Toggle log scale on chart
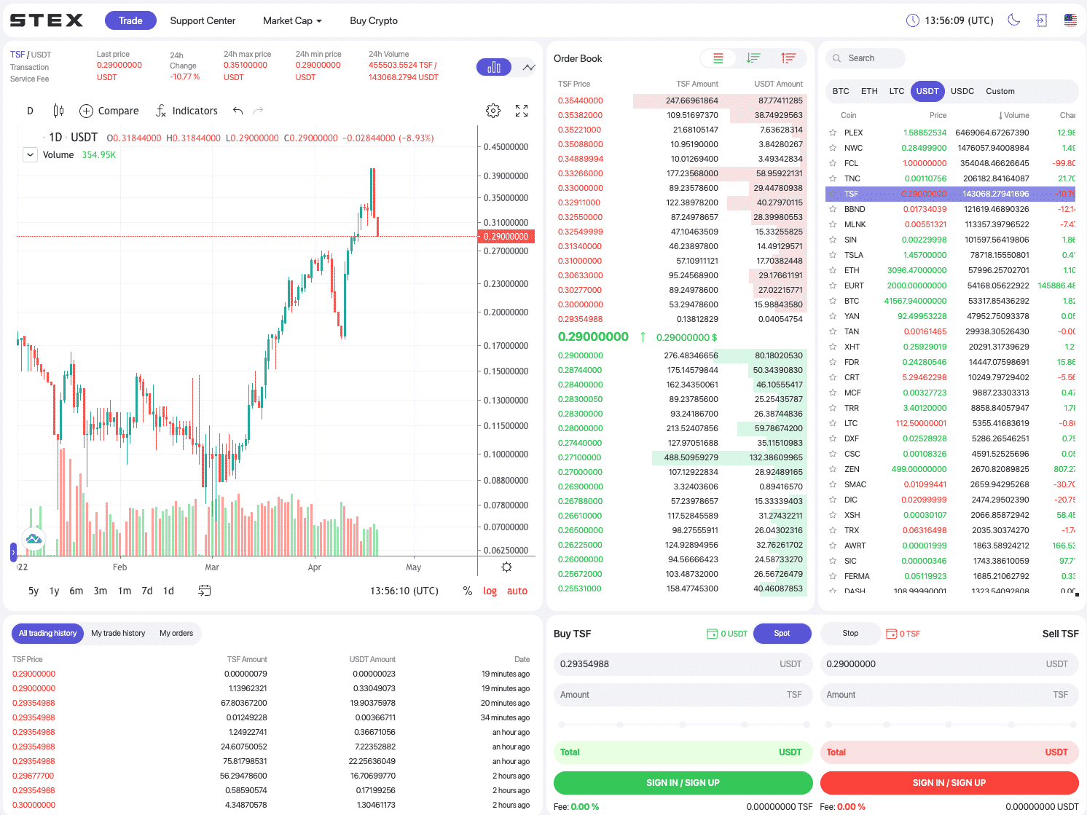Image resolution: width=1087 pixels, height=815 pixels. pos(490,591)
